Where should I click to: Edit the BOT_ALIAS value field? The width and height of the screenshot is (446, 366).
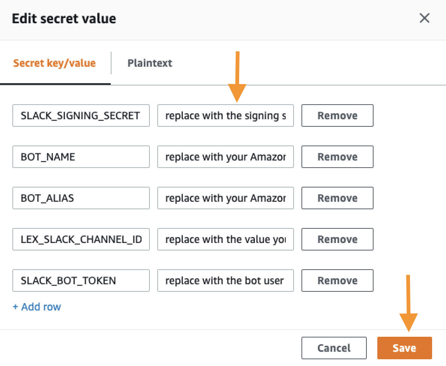pos(225,198)
